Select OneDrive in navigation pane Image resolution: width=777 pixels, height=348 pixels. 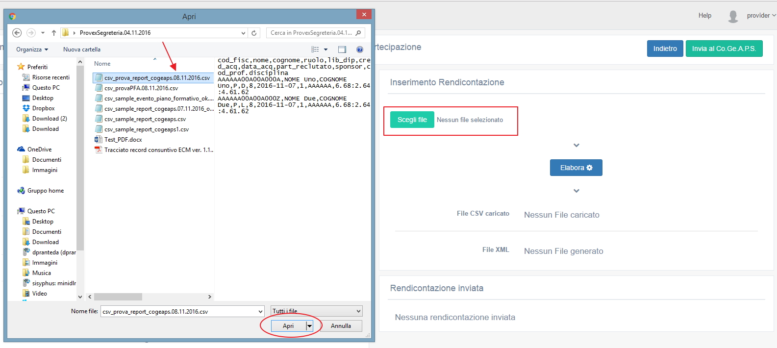[39, 149]
